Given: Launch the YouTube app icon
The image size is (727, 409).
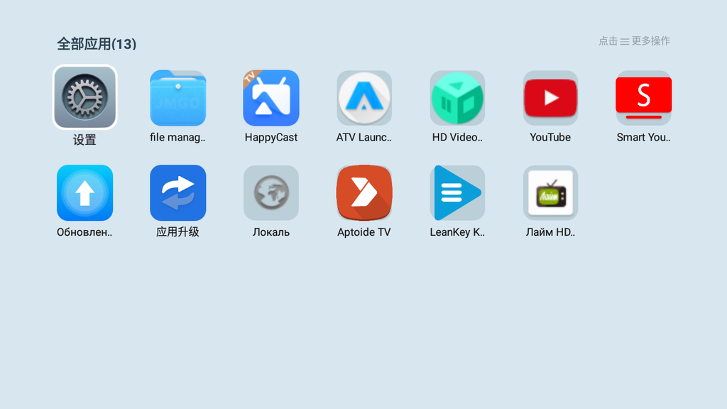Looking at the screenshot, I should pyautogui.click(x=550, y=98).
